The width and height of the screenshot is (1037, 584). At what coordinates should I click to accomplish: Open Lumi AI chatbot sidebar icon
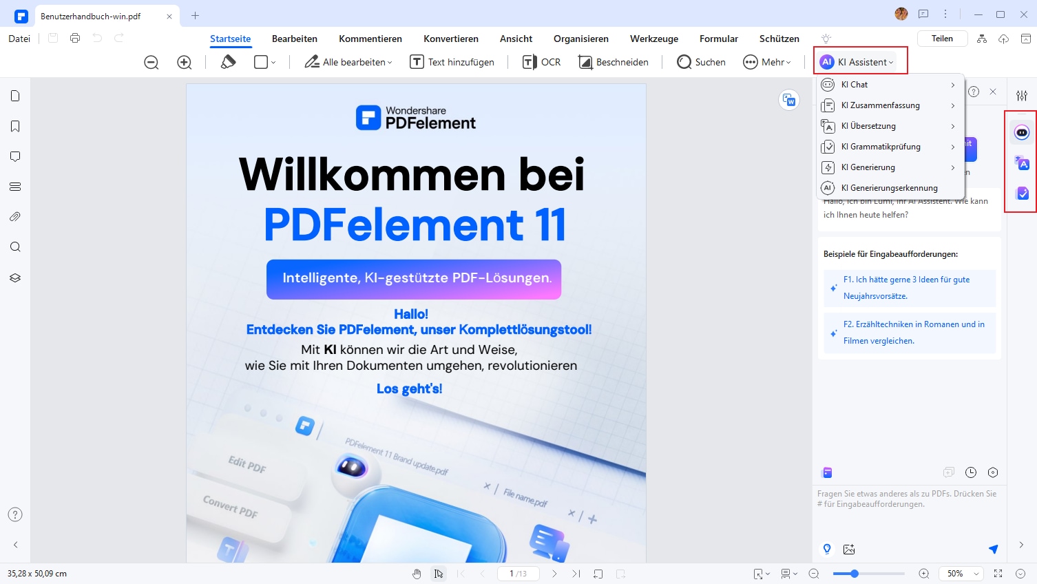[x=1022, y=132]
